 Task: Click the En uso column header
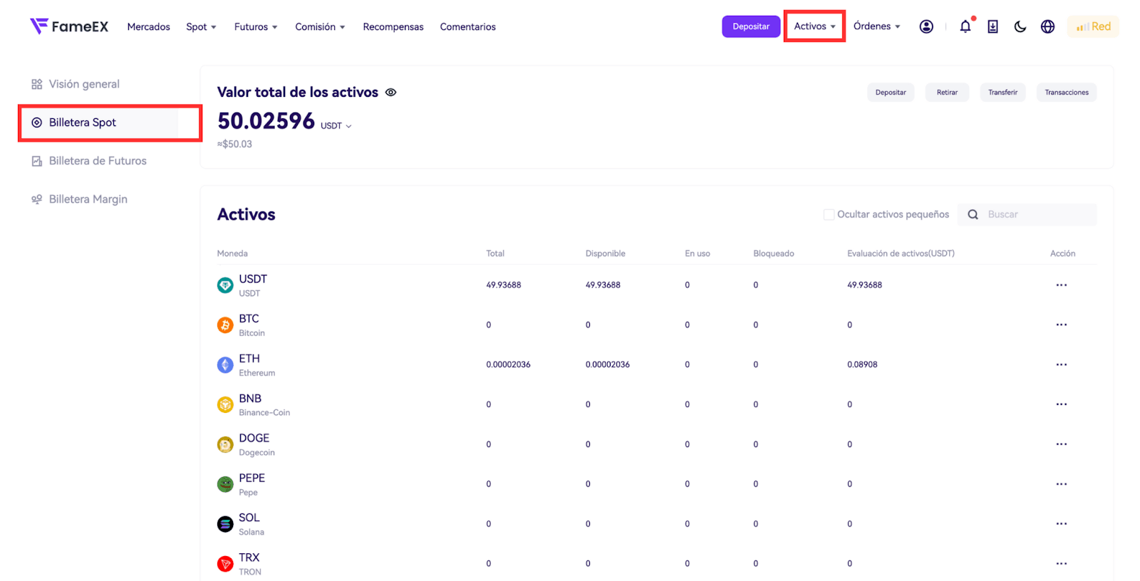pyautogui.click(x=697, y=253)
